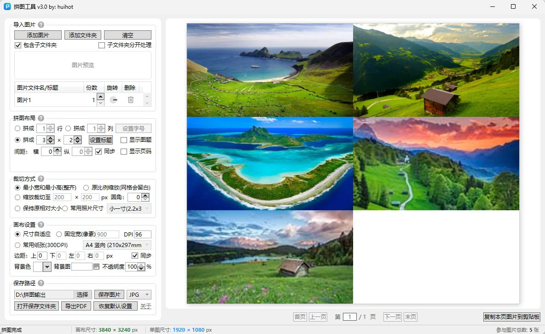
Task: Click the image list scrollbar
Action: point(147,100)
